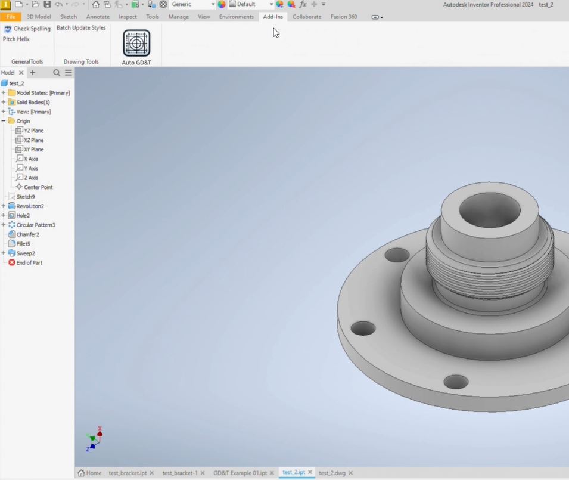Click the crossed-circle icon left of Generic
Viewport: 569px width, 480px height.
163,4
